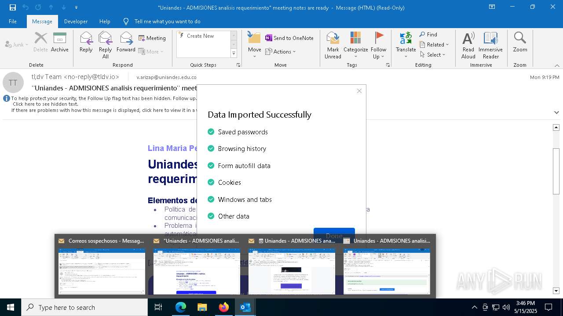Launch Firefox from the taskbar
The width and height of the screenshot is (563, 316).
(224, 307)
